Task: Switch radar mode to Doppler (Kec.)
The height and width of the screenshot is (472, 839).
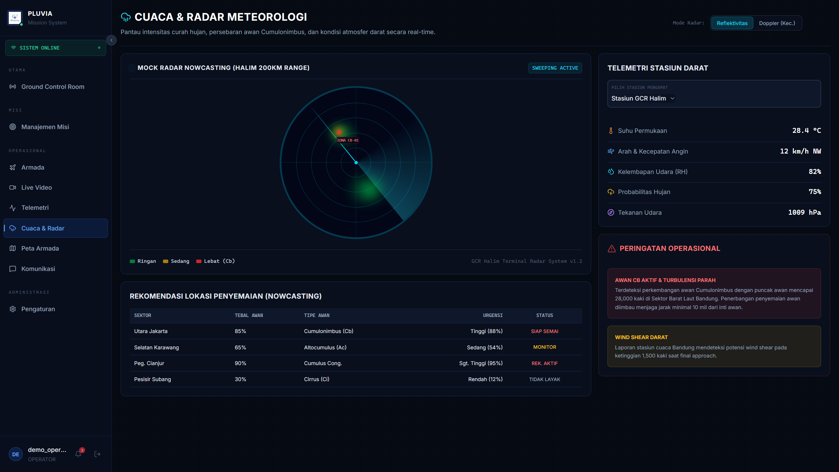Action: (777, 23)
